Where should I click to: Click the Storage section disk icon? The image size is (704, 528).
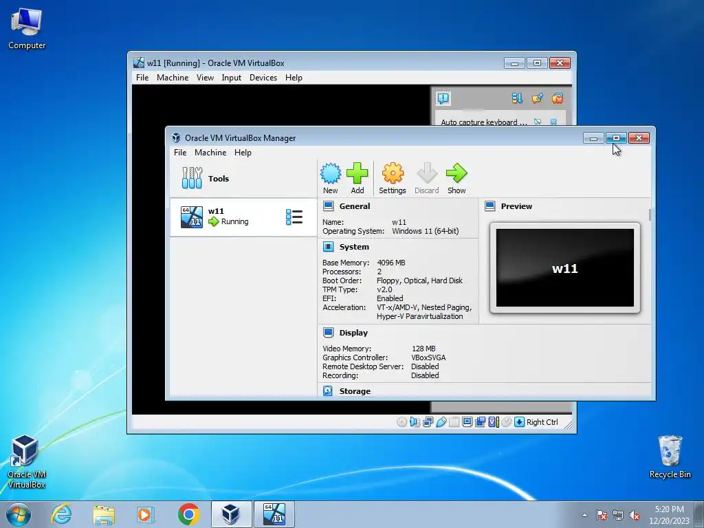[x=328, y=391]
